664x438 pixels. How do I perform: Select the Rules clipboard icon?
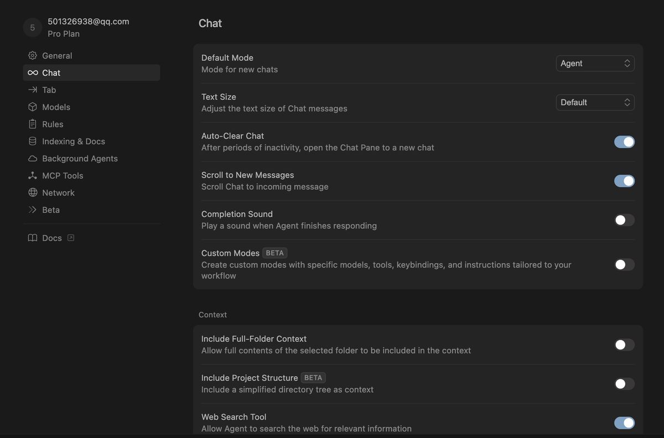click(x=32, y=124)
